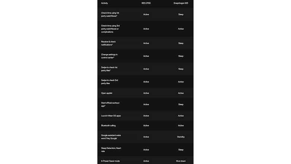This screenshot has width=291, height=164.
Task: Click the Snapdragon W5 column header
Action: 181,3
